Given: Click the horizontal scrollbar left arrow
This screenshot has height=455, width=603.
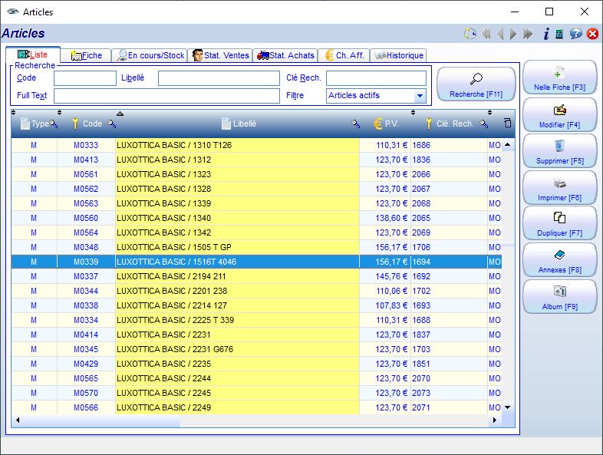Looking at the screenshot, I should (18, 420).
